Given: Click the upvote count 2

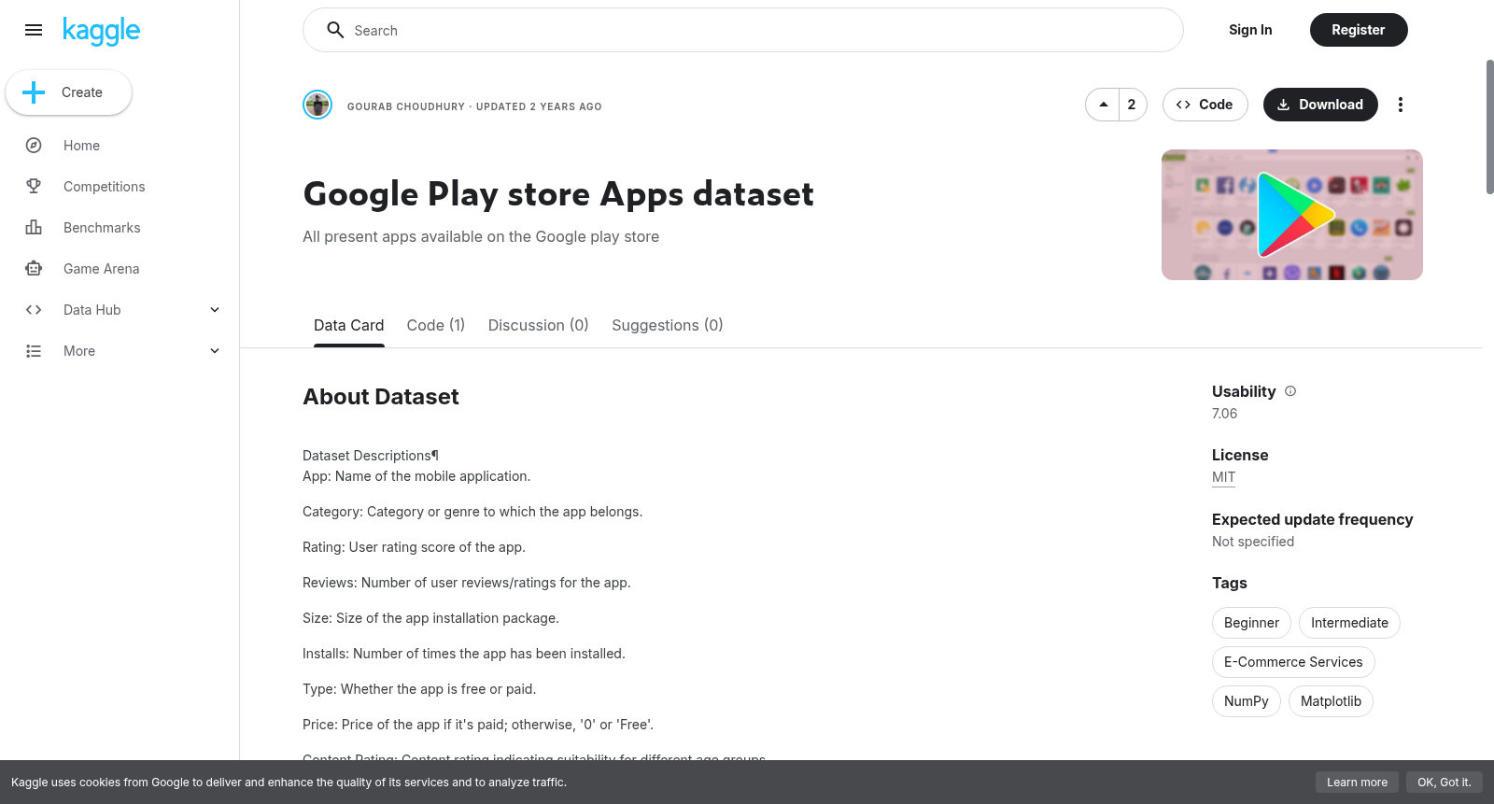Looking at the screenshot, I should coord(1132,105).
